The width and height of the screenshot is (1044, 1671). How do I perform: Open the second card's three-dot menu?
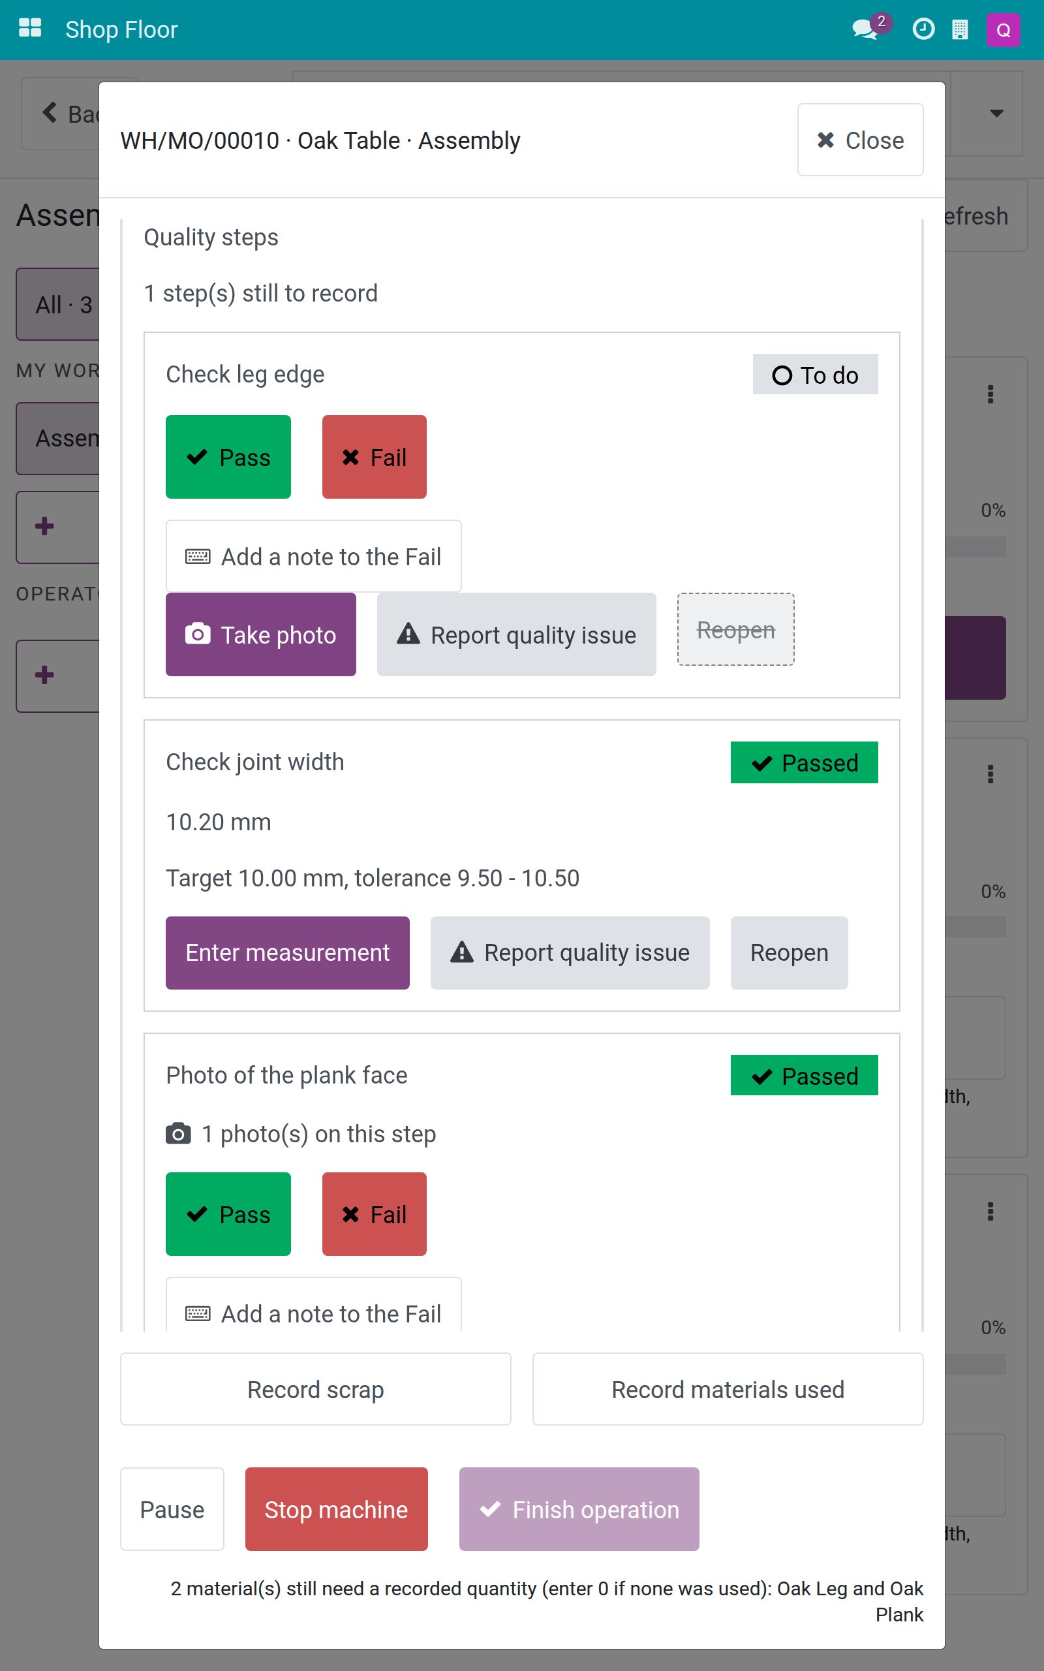pyautogui.click(x=990, y=774)
